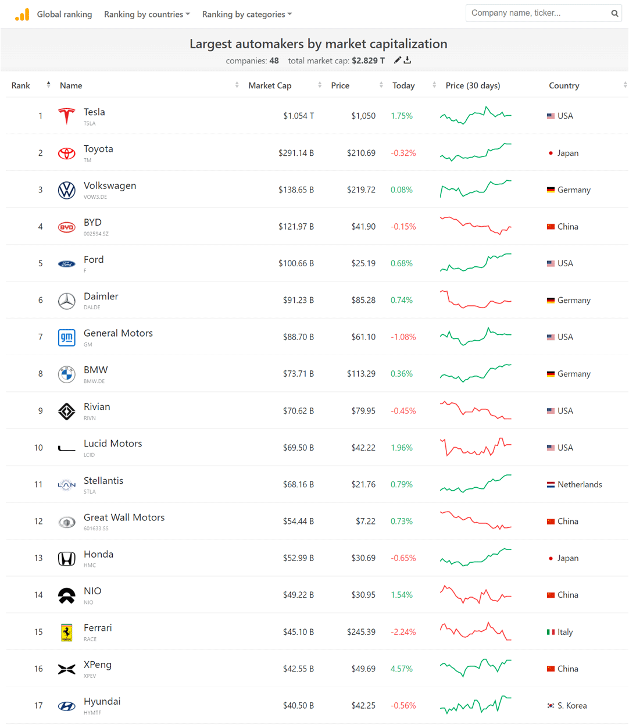View Toyota 30-day price chart

[476, 152]
